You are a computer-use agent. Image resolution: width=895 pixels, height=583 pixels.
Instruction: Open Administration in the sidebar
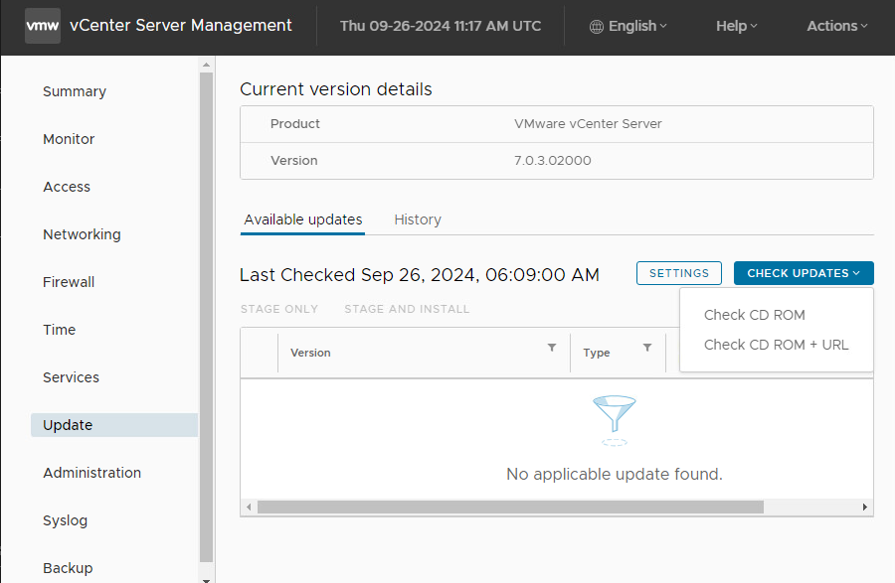[91, 473]
